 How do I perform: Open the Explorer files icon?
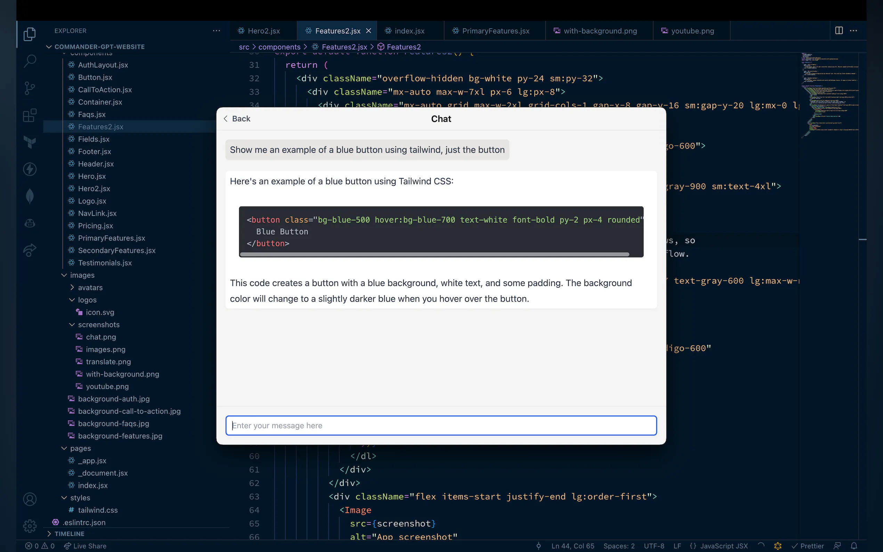pos(30,34)
